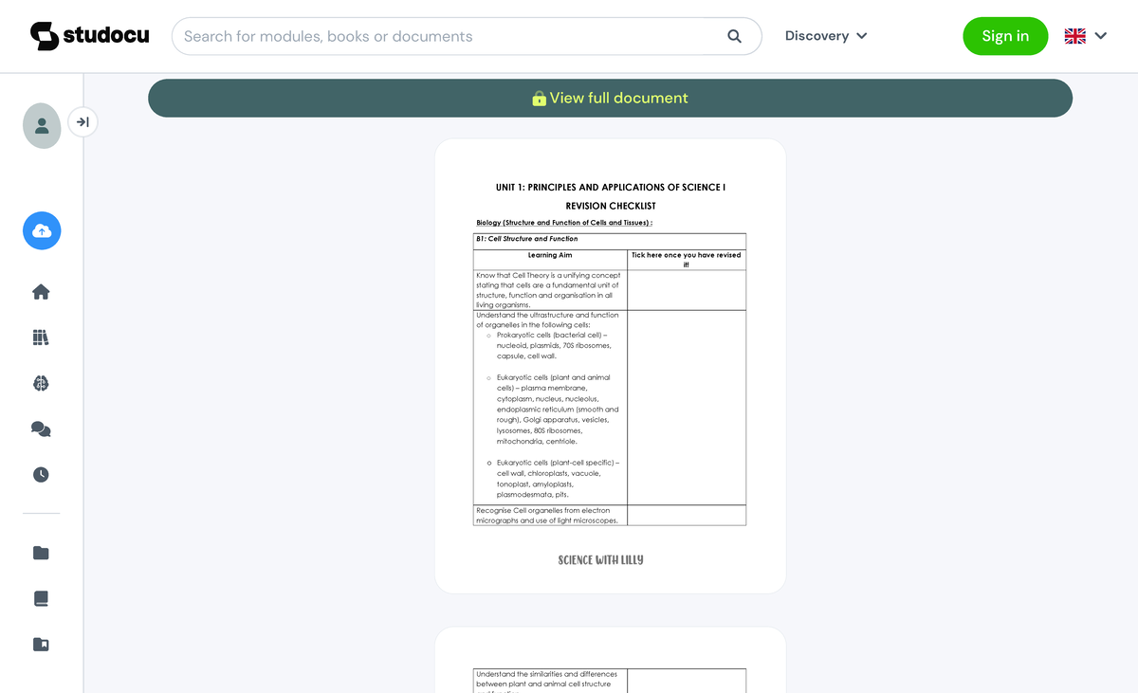Click the user avatar circle
The height and width of the screenshot is (693, 1138).
42,125
